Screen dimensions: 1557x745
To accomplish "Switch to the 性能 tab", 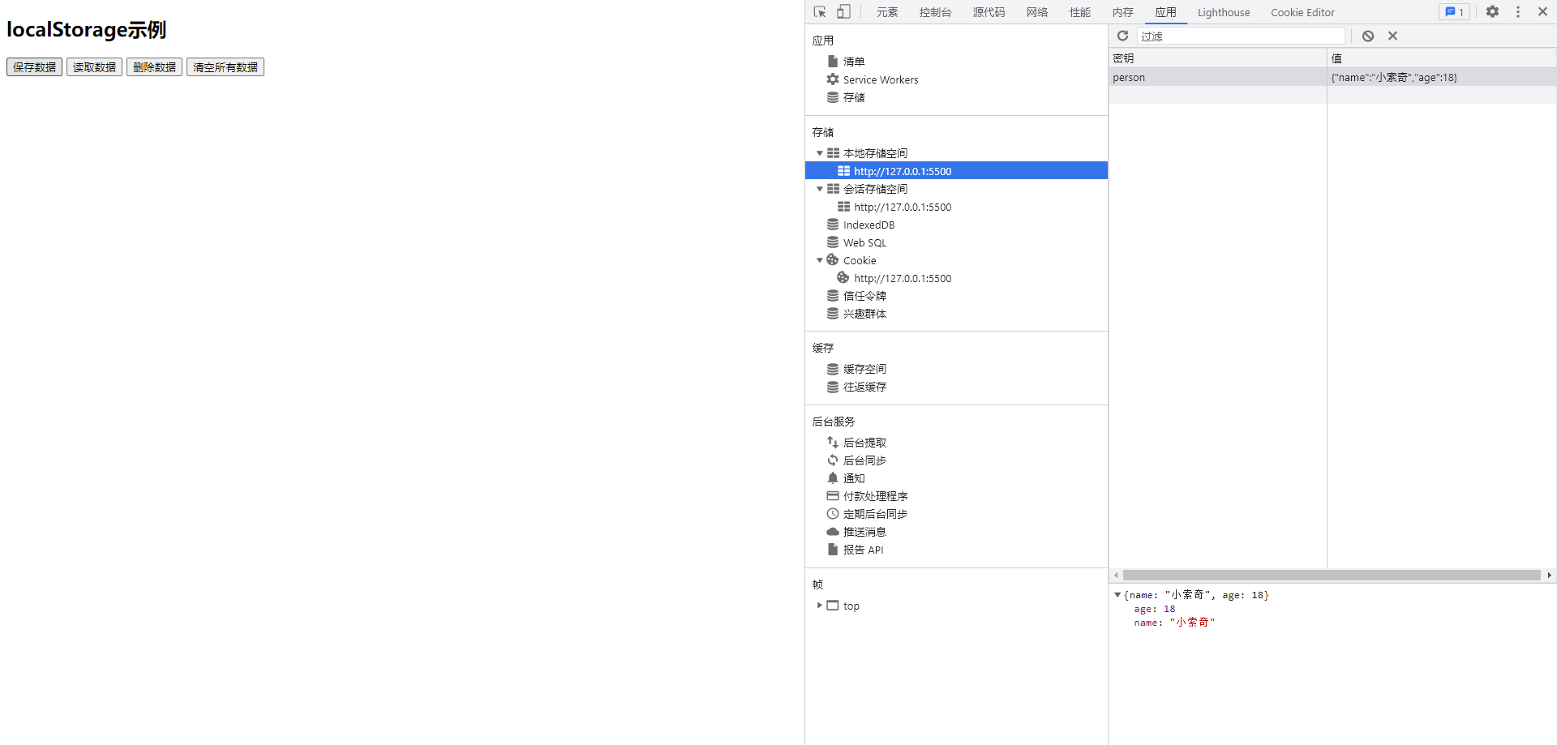I will tap(1080, 12).
